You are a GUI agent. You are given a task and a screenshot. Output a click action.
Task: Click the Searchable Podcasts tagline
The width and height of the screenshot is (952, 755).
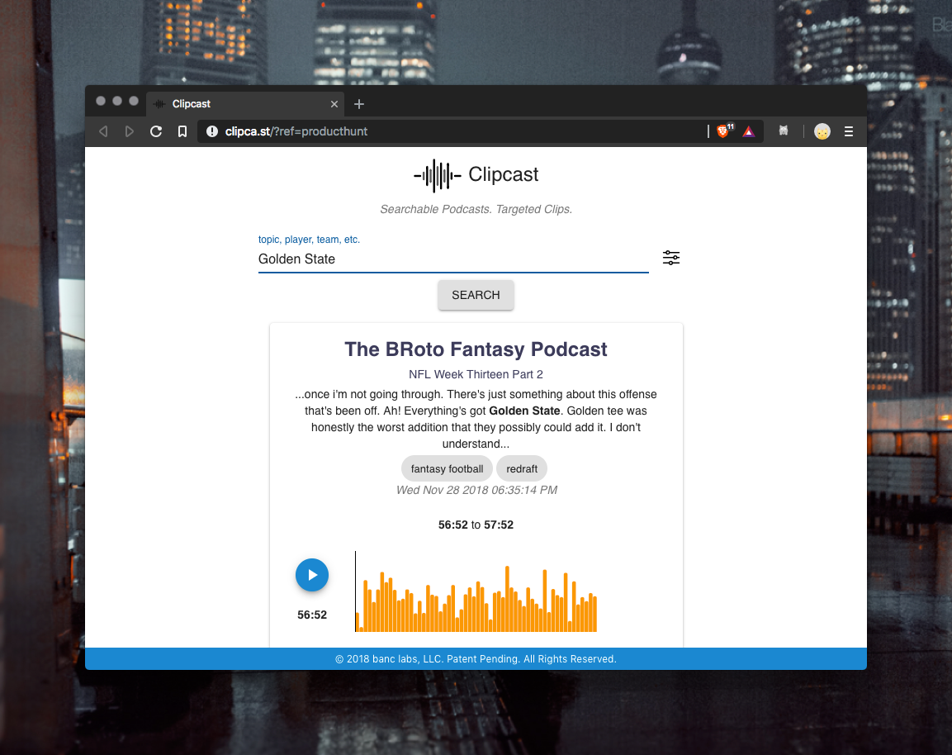point(476,209)
